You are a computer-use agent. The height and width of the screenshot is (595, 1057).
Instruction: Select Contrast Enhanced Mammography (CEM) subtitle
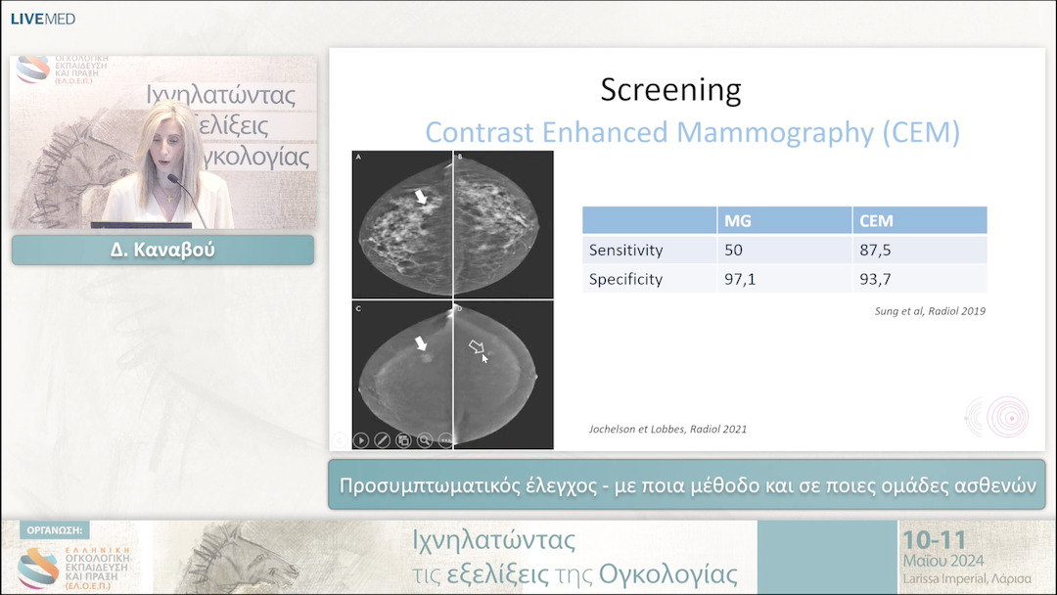click(x=692, y=132)
